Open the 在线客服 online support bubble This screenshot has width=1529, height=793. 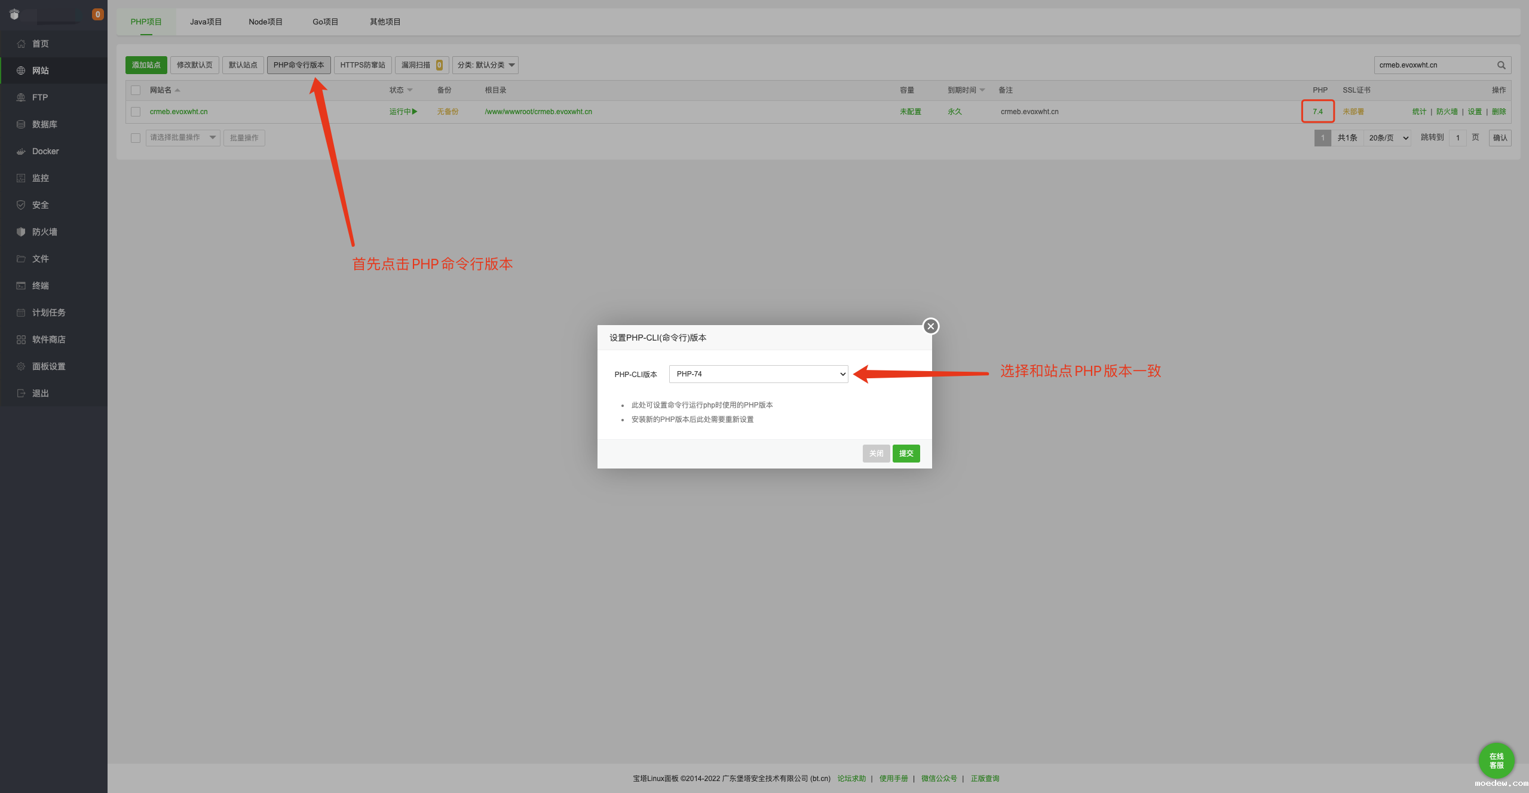click(x=1496, y=760)
